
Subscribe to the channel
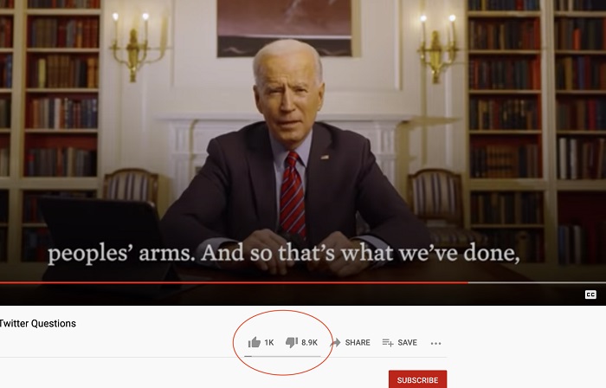coord(418,379)
